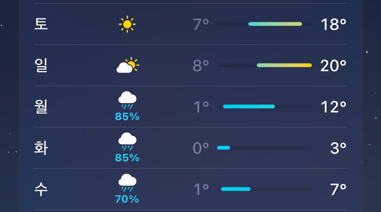
Task: Tap the 0° low temperature on Tuesday
Action: coord(201,148)
